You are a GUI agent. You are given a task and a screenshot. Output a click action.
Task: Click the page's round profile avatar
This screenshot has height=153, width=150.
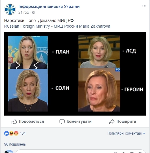pyautogui.click(x=10, y=10)
